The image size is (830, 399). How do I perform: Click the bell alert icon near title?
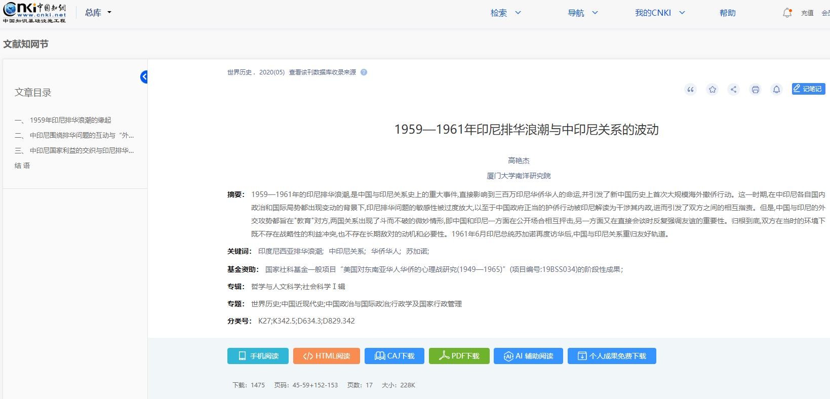pyautogui.click(x=776, y=90)
